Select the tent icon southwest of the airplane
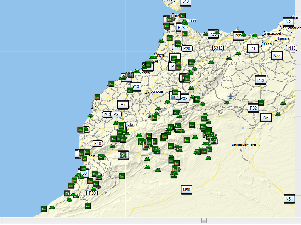This screenshot has width=301, height=225. point(227,103)
